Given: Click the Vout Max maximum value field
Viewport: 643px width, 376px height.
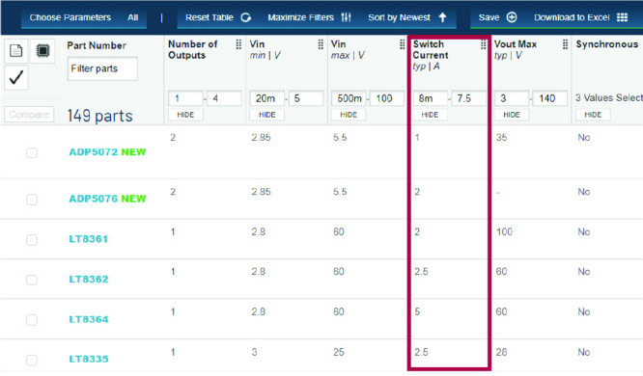Looking at the screenshot, I should click(549, 98).
